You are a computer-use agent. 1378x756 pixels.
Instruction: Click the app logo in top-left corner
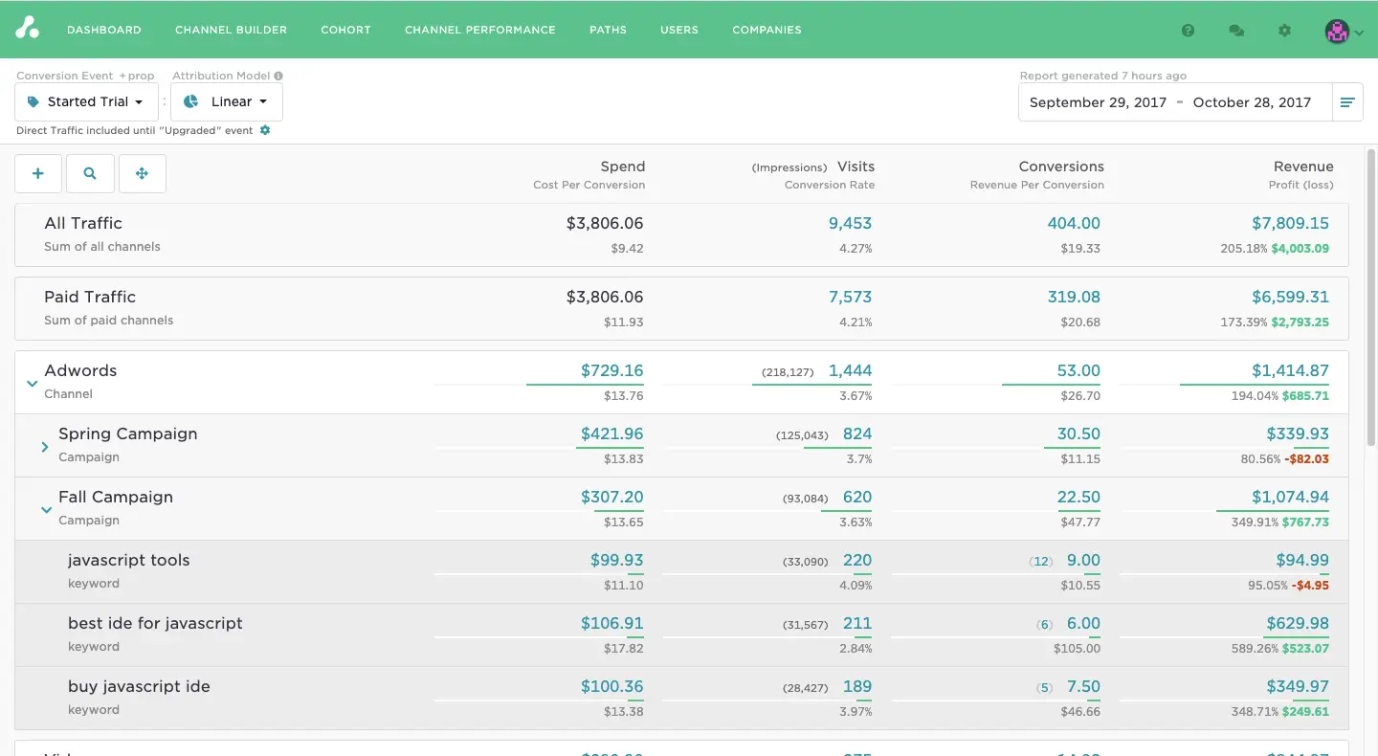click(28, 29)
